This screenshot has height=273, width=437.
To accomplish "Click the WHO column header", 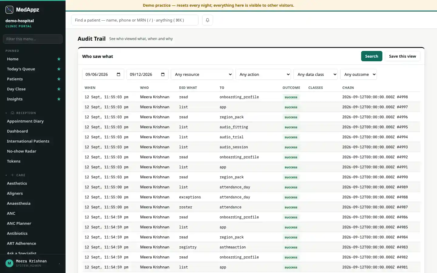I will tap(144, 88).
